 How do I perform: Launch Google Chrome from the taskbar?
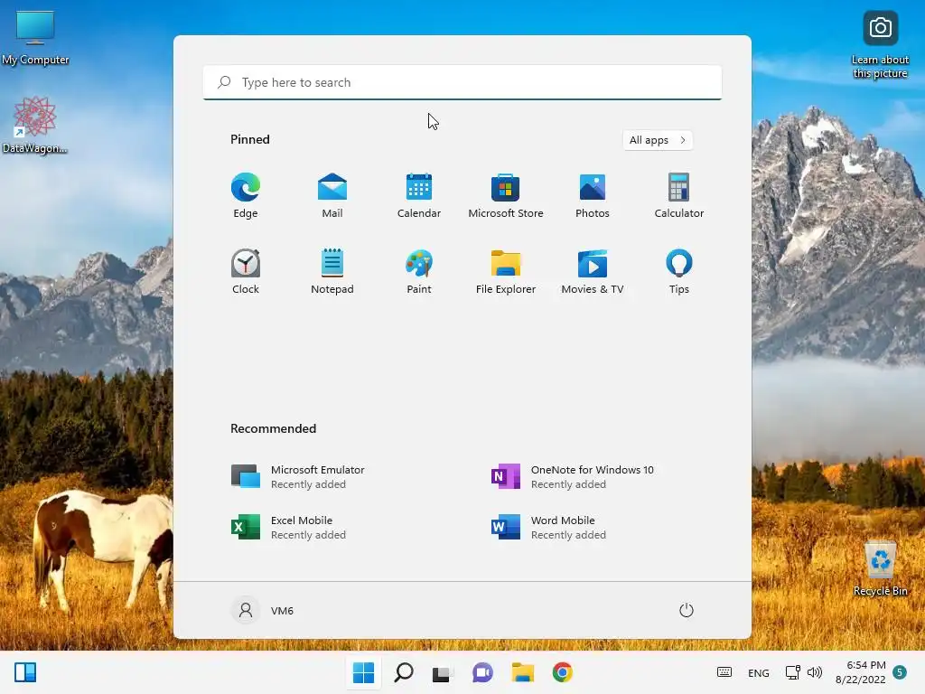point(562,672)
